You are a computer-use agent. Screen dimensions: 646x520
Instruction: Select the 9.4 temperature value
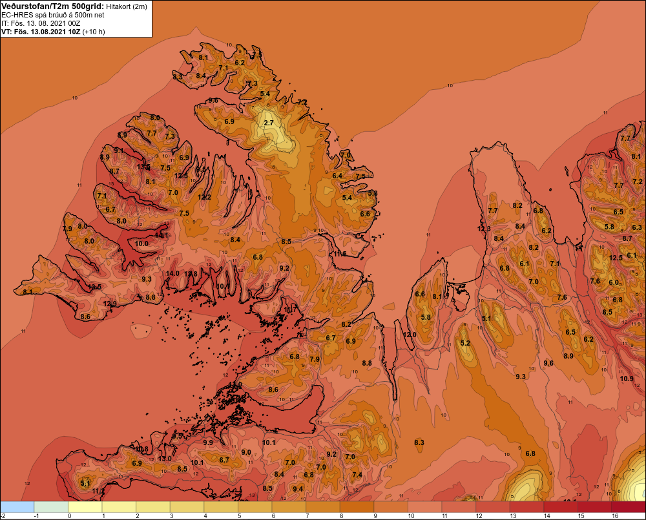pyautogui.click(x=297, y=489)
